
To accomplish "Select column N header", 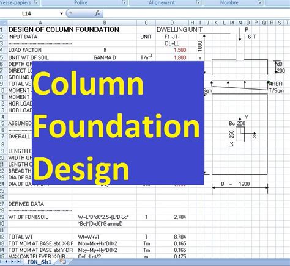I will tap(240, 23).
